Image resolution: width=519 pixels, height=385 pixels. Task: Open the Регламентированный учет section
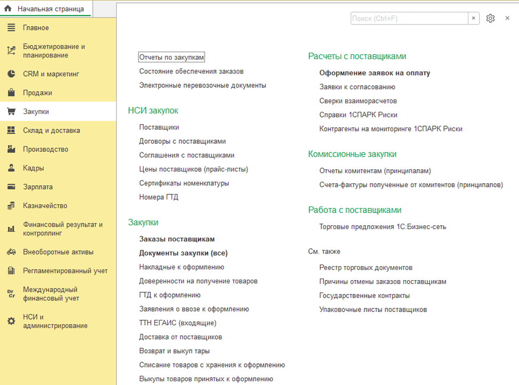coord(65,271)
